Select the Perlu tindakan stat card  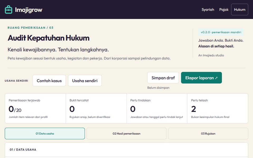[157, 108]
